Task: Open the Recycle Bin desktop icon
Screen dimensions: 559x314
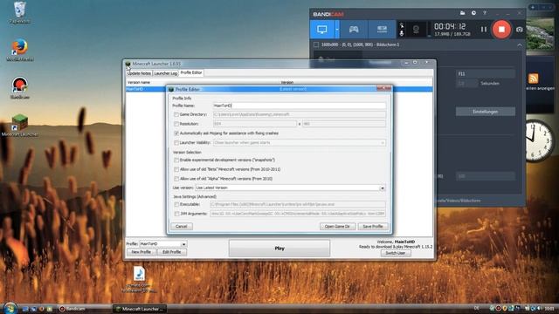Action: pyautogui.click(x=19, y=12)
